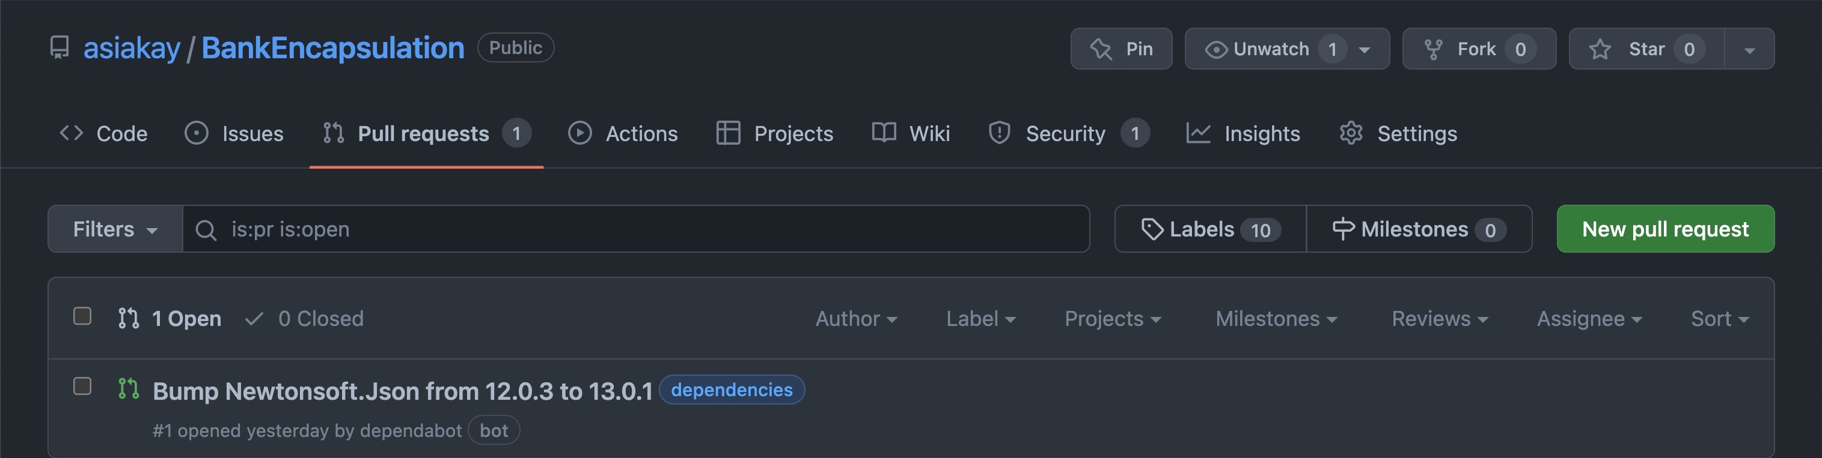Focus the is:pr is:open search field
This screenshot has height=458, width=1822.
(637, 229)
